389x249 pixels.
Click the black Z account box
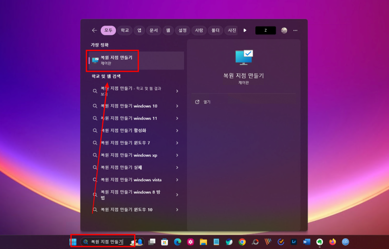265,31
